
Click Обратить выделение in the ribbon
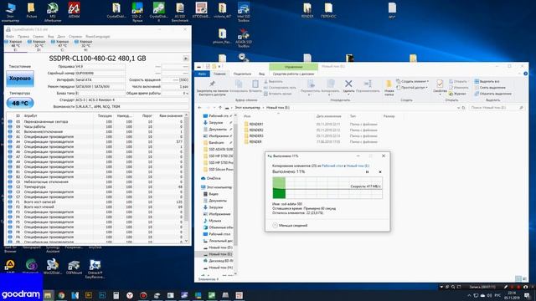tap(492, 94)
